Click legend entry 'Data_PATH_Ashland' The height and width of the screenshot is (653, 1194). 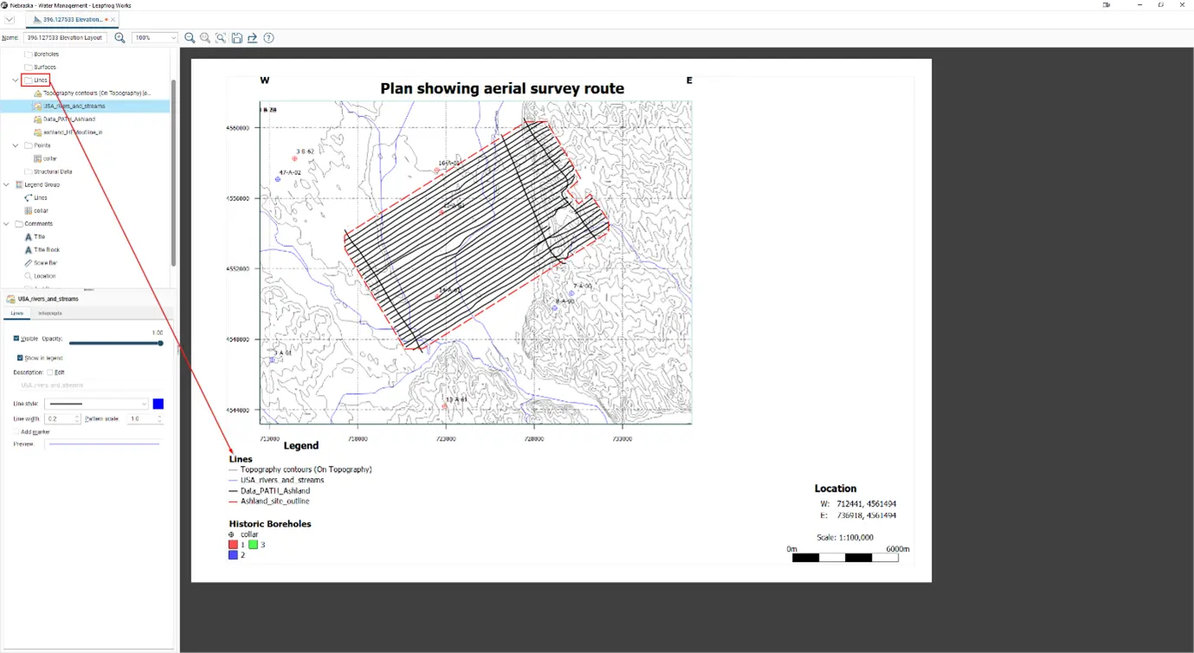pos(275,491)
